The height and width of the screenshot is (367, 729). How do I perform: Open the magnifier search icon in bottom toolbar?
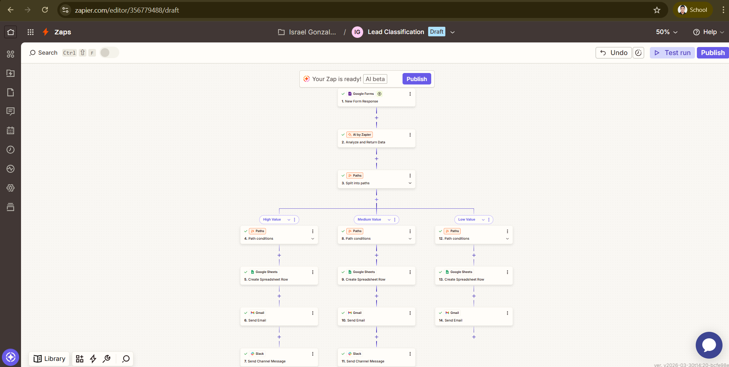coord(125,359)
